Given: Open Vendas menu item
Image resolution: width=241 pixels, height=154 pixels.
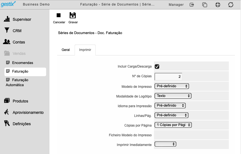Looking at the screenshot, I should pyautogui.click(x=19, y=53).
